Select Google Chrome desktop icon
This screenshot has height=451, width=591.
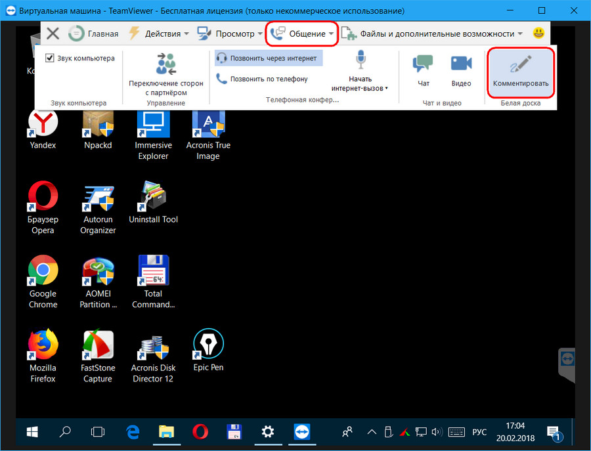(43, 282)
